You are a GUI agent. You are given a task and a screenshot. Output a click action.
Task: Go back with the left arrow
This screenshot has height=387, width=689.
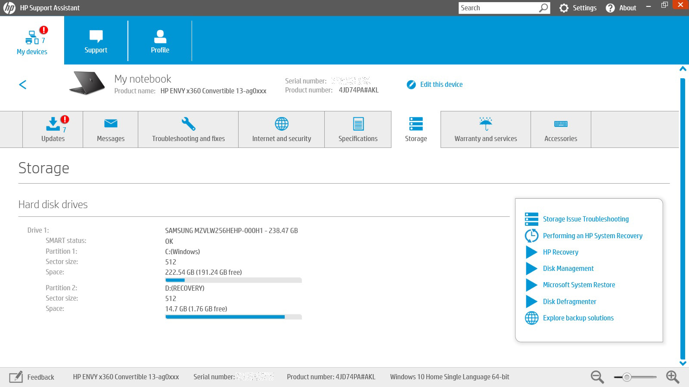[23, 84]
